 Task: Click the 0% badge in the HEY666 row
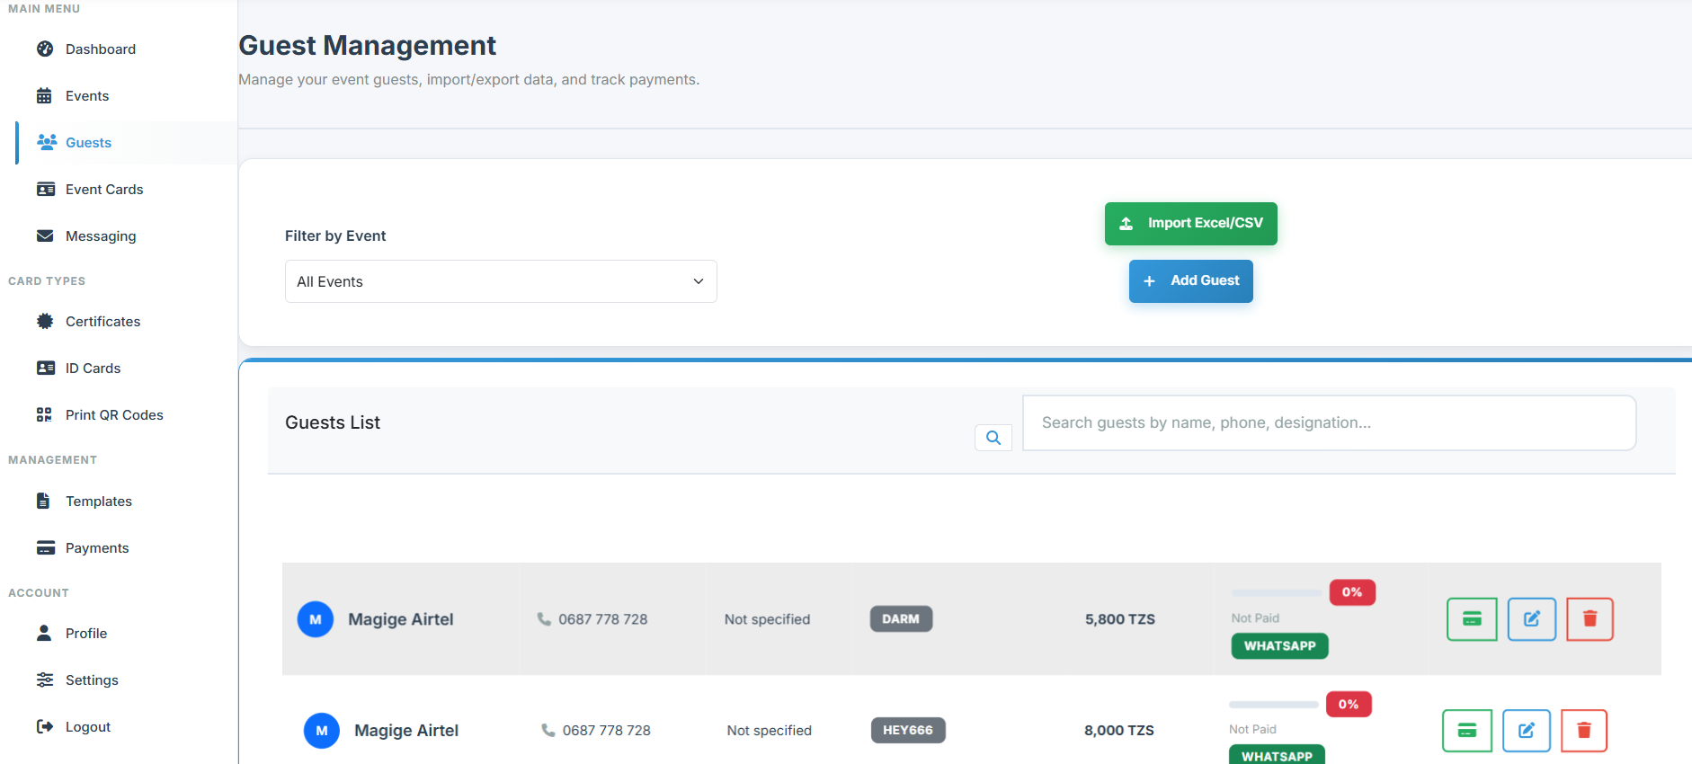coord(1349,704)
